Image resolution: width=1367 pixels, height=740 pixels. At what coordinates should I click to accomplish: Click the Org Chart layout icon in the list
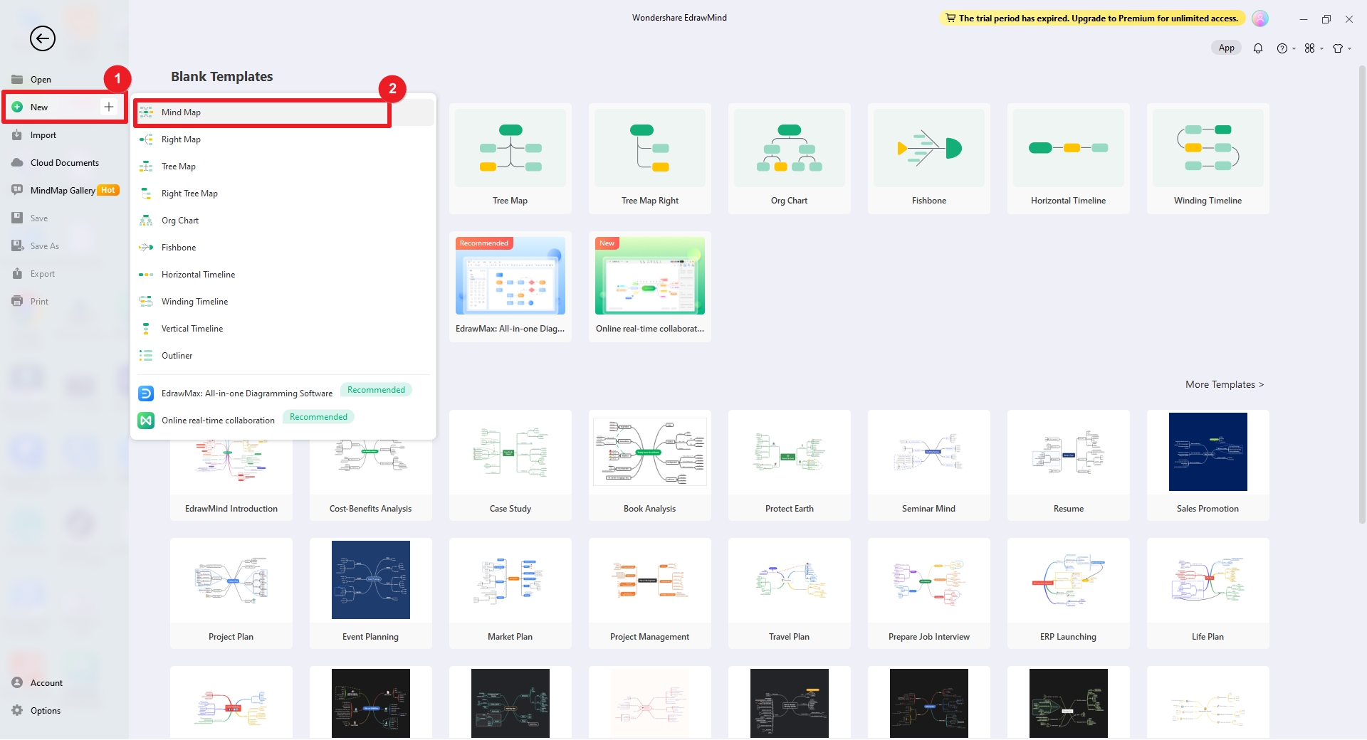[146, 221]
